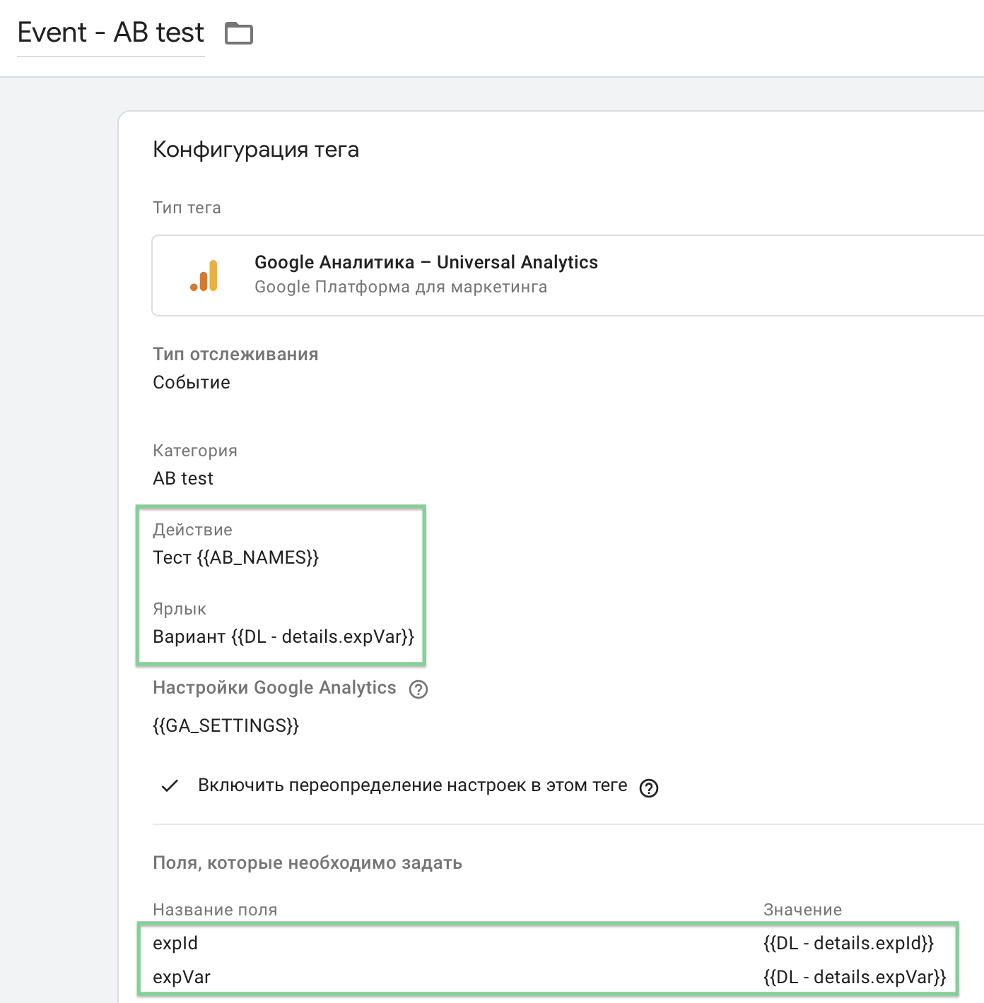Click the expId field name
Viewport: 984px width, 1003px height.
pyautogui.click(x=175, y=944)
